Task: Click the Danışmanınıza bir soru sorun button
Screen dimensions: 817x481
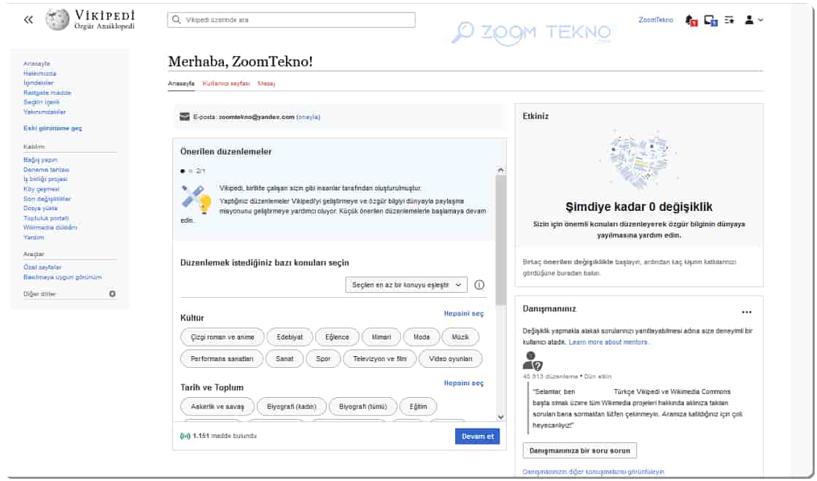Action: (x=579, y=450)
